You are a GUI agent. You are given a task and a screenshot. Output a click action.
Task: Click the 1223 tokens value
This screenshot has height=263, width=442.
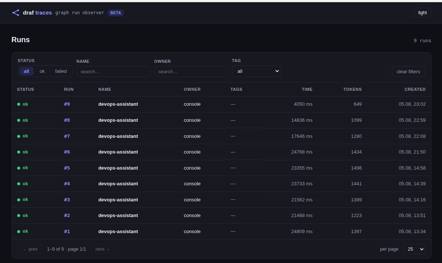(x=356, y=216)
